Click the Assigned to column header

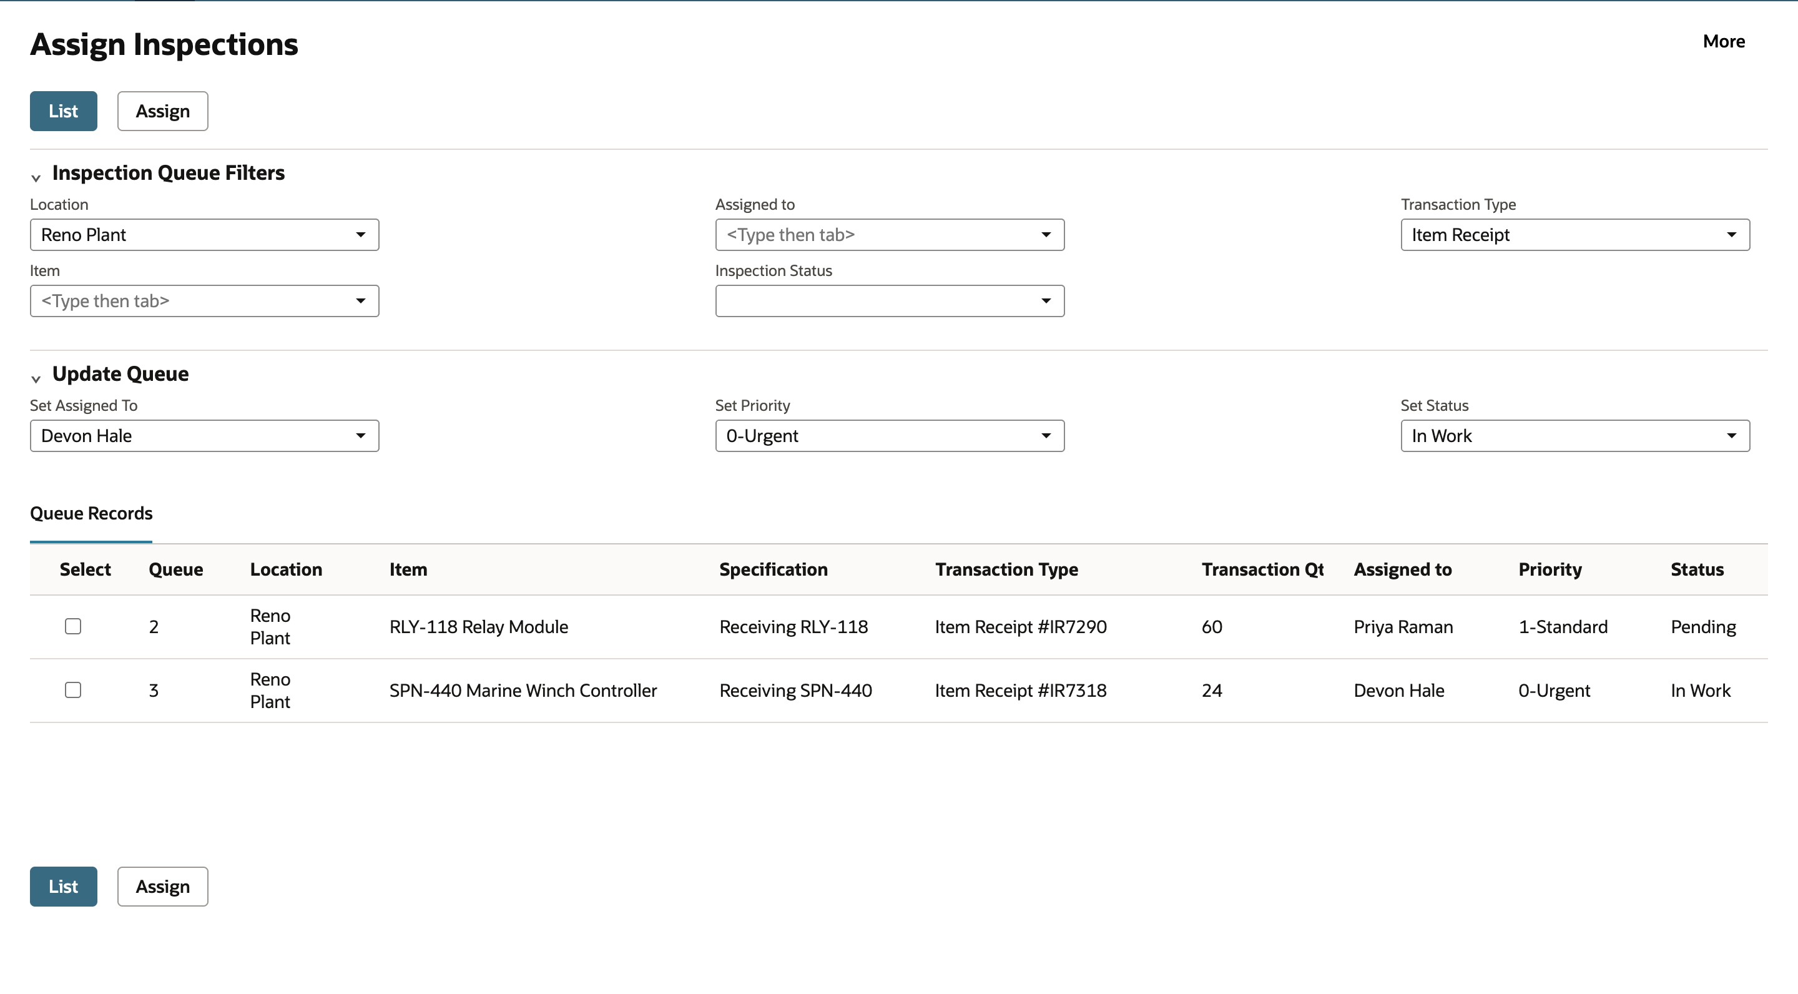pyautogui.click(x=1403, y=569)
